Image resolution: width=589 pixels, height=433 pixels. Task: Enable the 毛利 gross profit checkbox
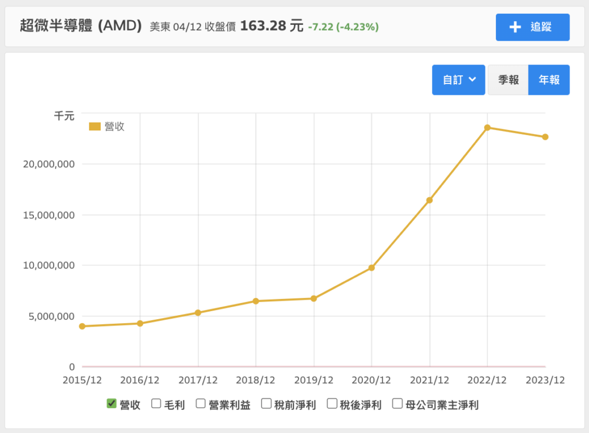tap(156, 404)
